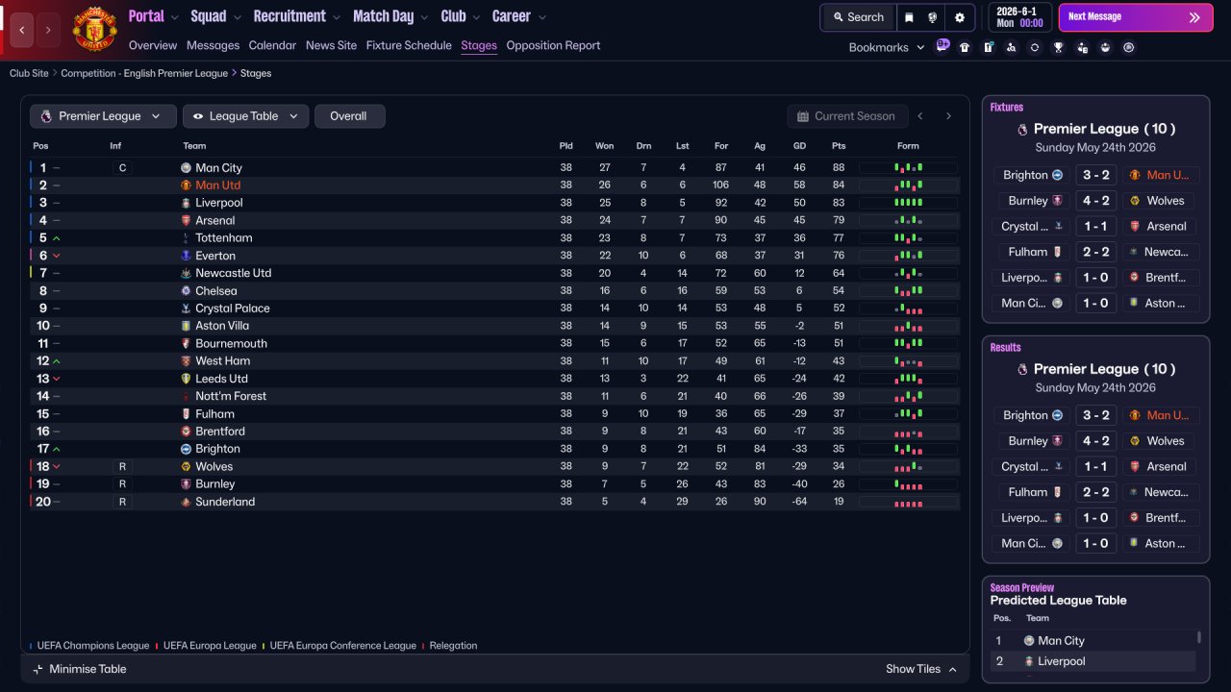Click Minimise Table button
This screenshot has width=1231, height=692.
point(80,669)
